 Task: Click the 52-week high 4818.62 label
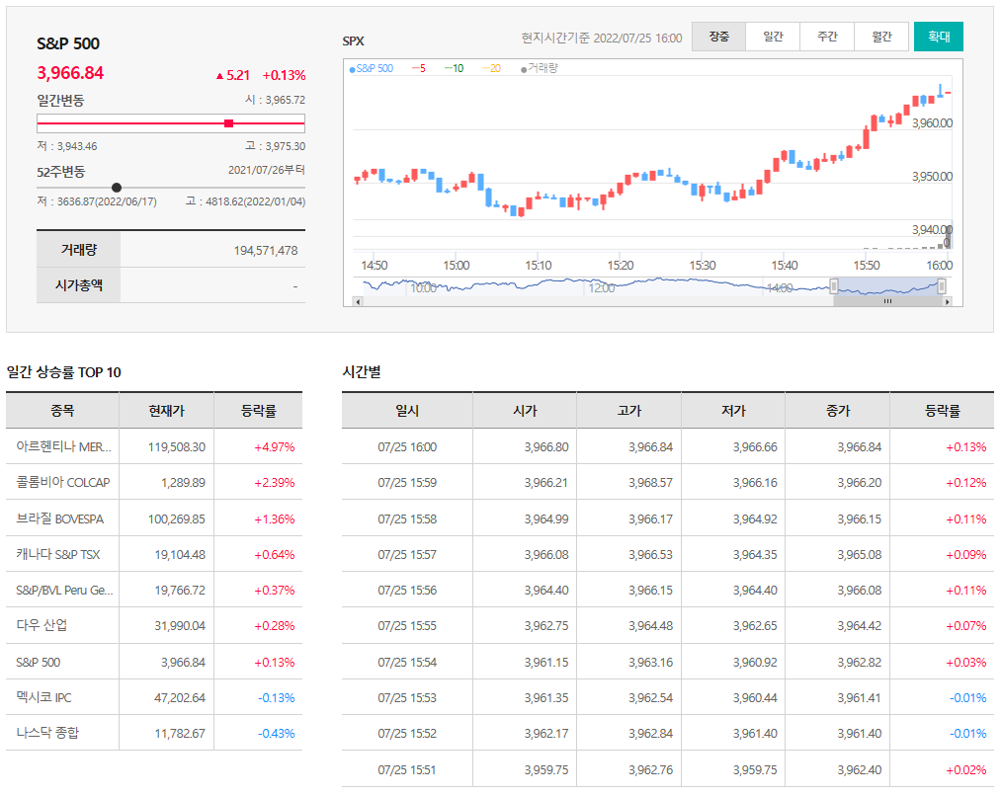point(245,201)
